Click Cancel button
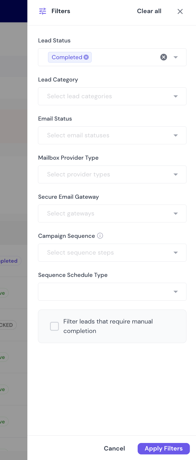 pyautogui.click(x=114, y=448)
